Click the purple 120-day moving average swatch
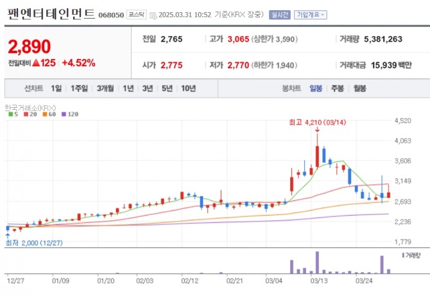430x296 pixels. (64, 114)
